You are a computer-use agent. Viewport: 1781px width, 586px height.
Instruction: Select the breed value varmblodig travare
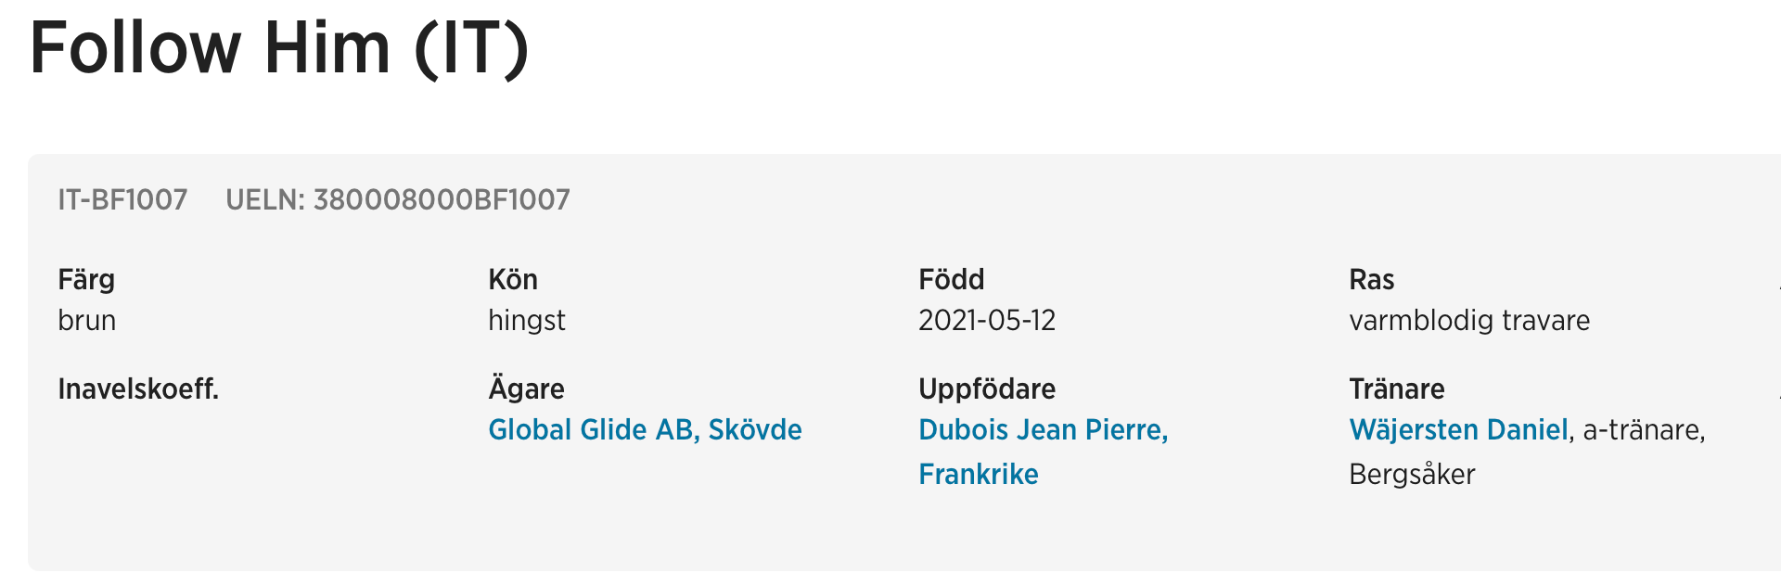1469,321
